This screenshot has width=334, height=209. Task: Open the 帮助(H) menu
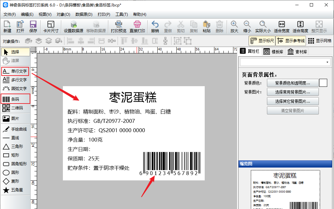click(x=140, y=14)
